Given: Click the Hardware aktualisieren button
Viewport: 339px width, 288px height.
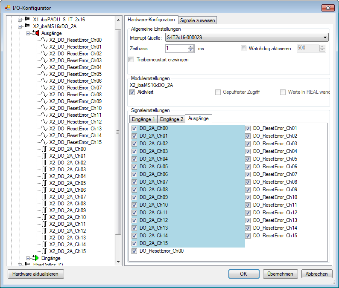Looking at the screenshot, I should tap(36, 274).
